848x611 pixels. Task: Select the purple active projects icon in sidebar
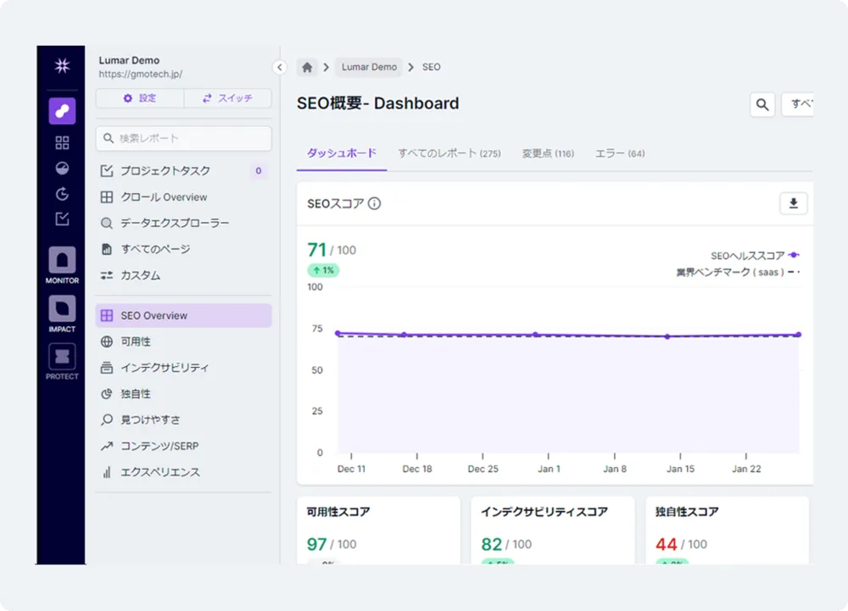[61, 110]
